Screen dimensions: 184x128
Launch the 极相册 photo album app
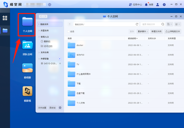click(x=27, y=70)
